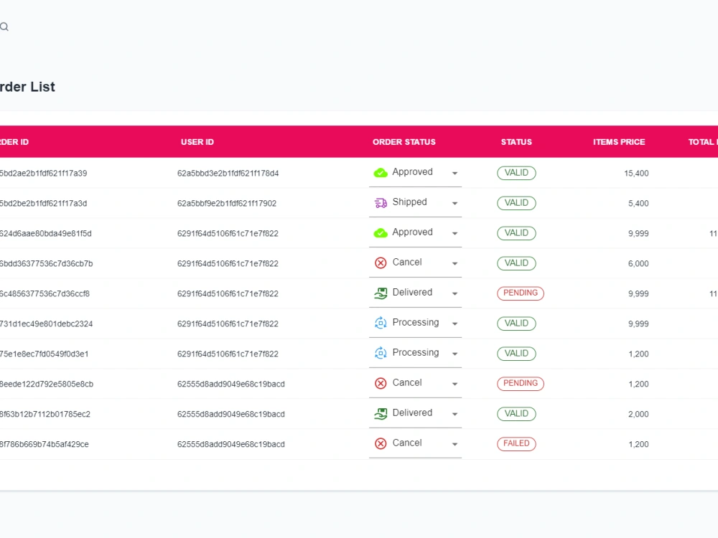Image resolution: width=718 pixels, height=538 pixels.
Task: Click order ID ending 8f63b12b7112b01785ec2
Action: (45, 415)
